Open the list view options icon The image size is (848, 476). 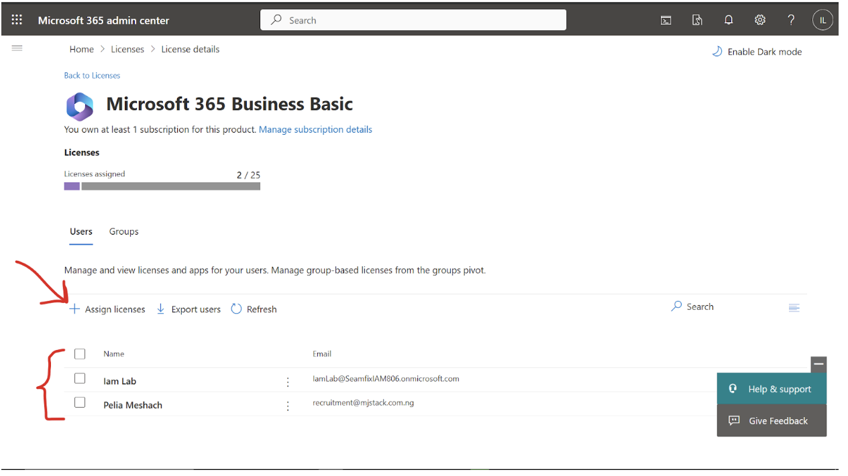point(794,308)
